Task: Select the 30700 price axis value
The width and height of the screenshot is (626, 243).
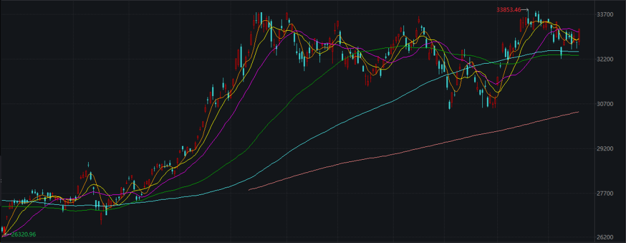Action: tap(603, 104)
